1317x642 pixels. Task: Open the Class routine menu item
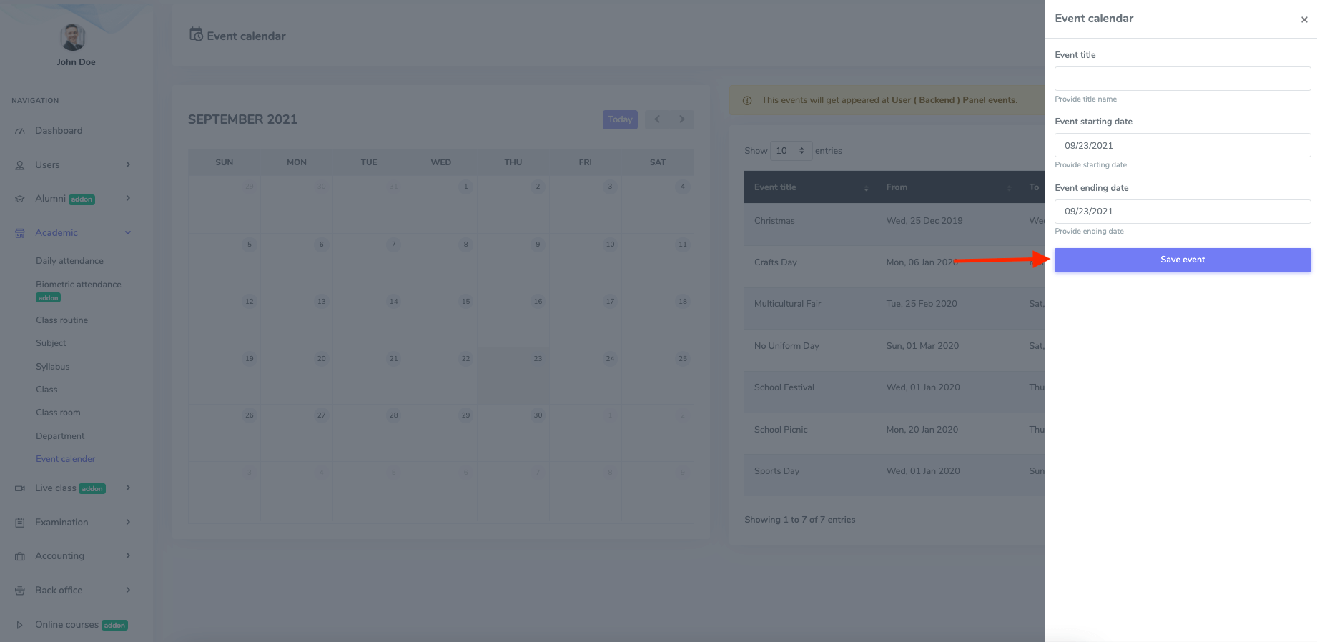61,320
